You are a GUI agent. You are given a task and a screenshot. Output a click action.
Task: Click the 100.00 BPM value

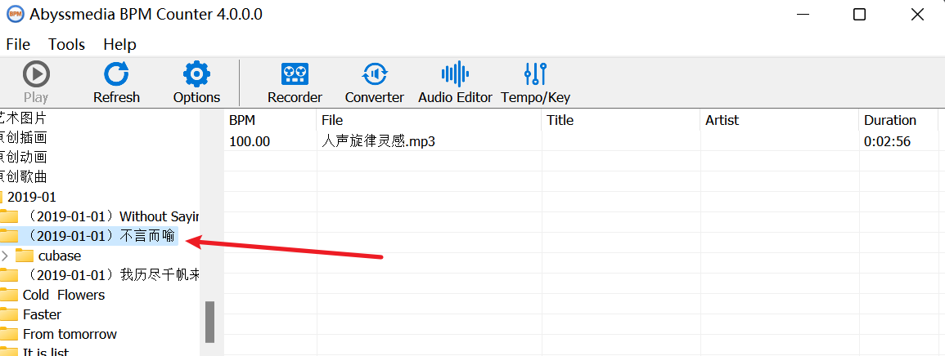[250, 142]
